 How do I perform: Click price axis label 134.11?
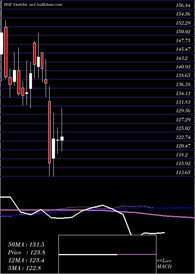[183, 93]
